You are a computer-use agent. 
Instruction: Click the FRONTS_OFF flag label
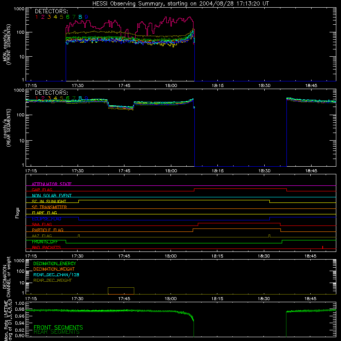click(x=45, y=242)
